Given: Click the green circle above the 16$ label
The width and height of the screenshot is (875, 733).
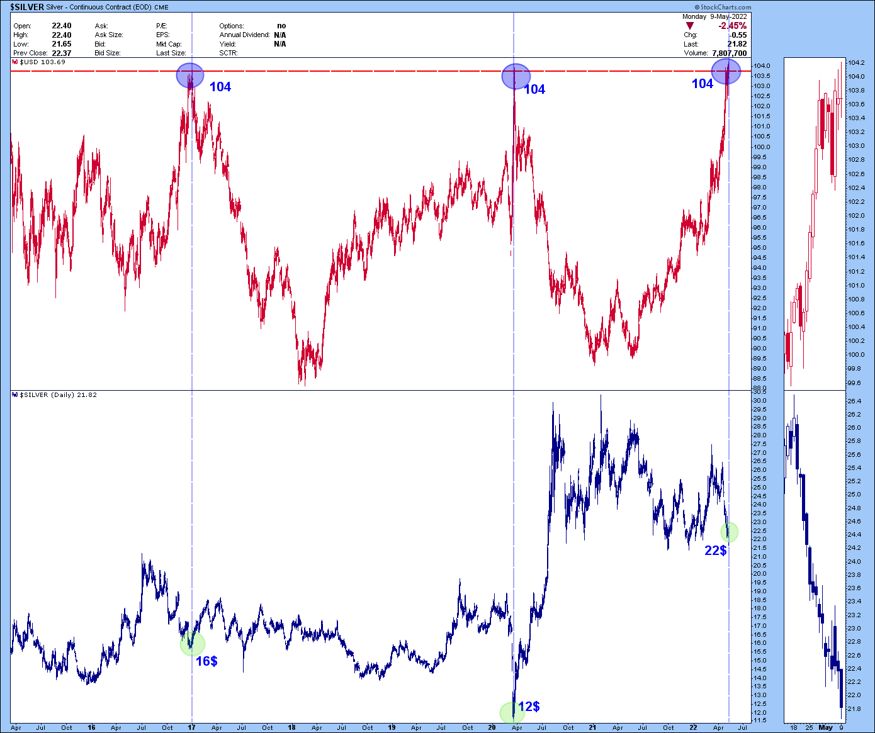Looking at the screenshot, I should click(193, 644).
